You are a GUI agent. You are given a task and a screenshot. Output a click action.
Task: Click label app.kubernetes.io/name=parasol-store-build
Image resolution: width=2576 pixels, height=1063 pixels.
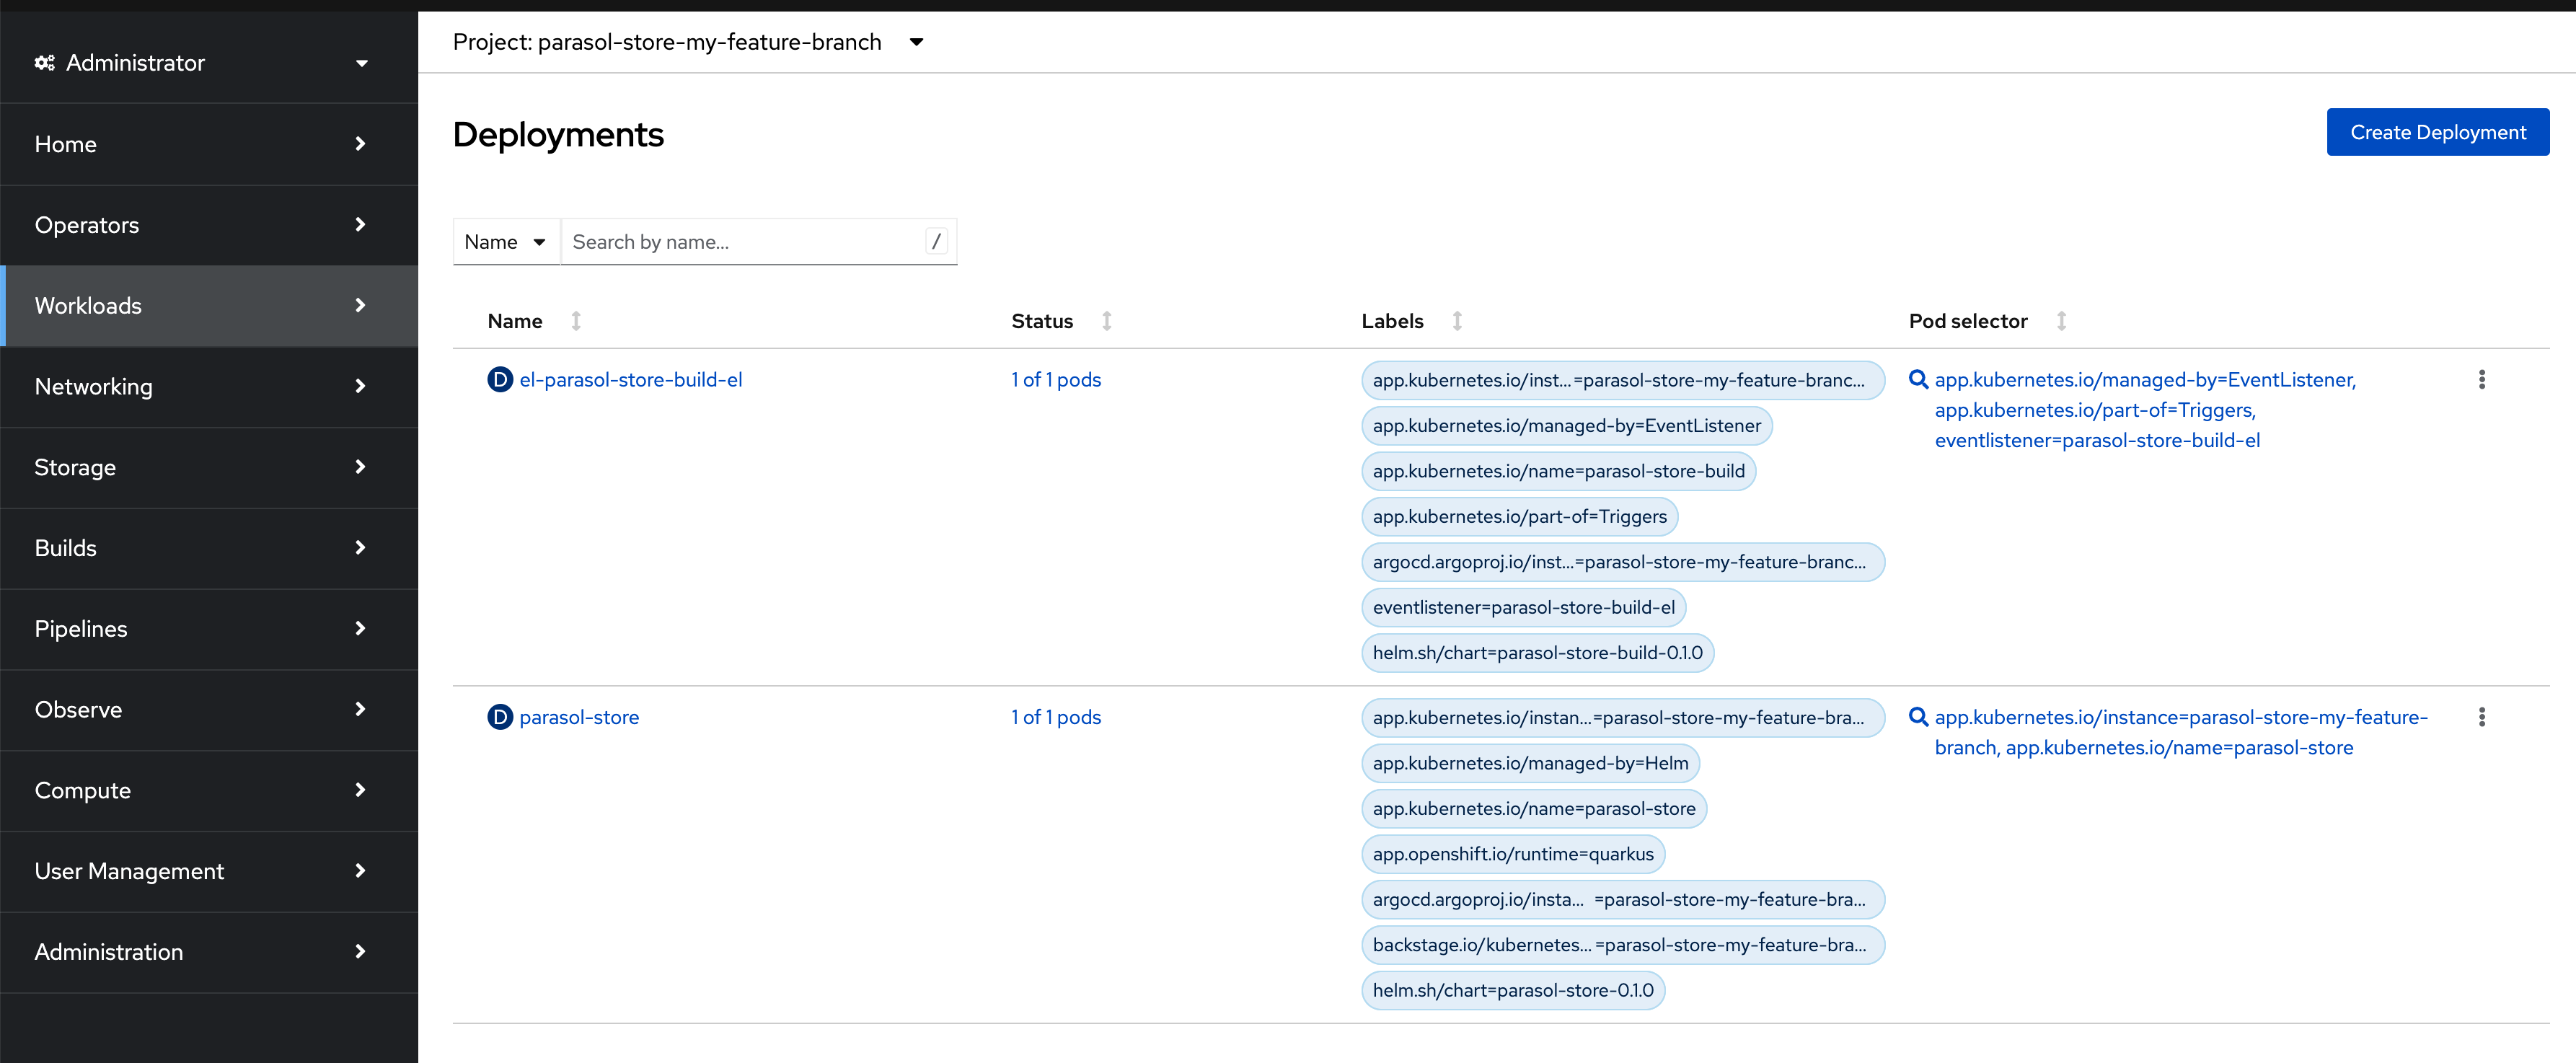1558,471
